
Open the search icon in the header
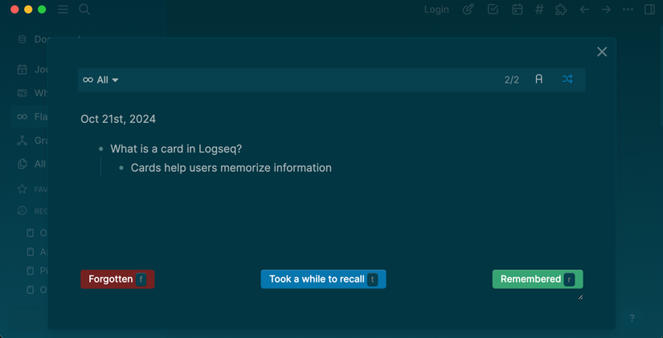click(84, 10)
